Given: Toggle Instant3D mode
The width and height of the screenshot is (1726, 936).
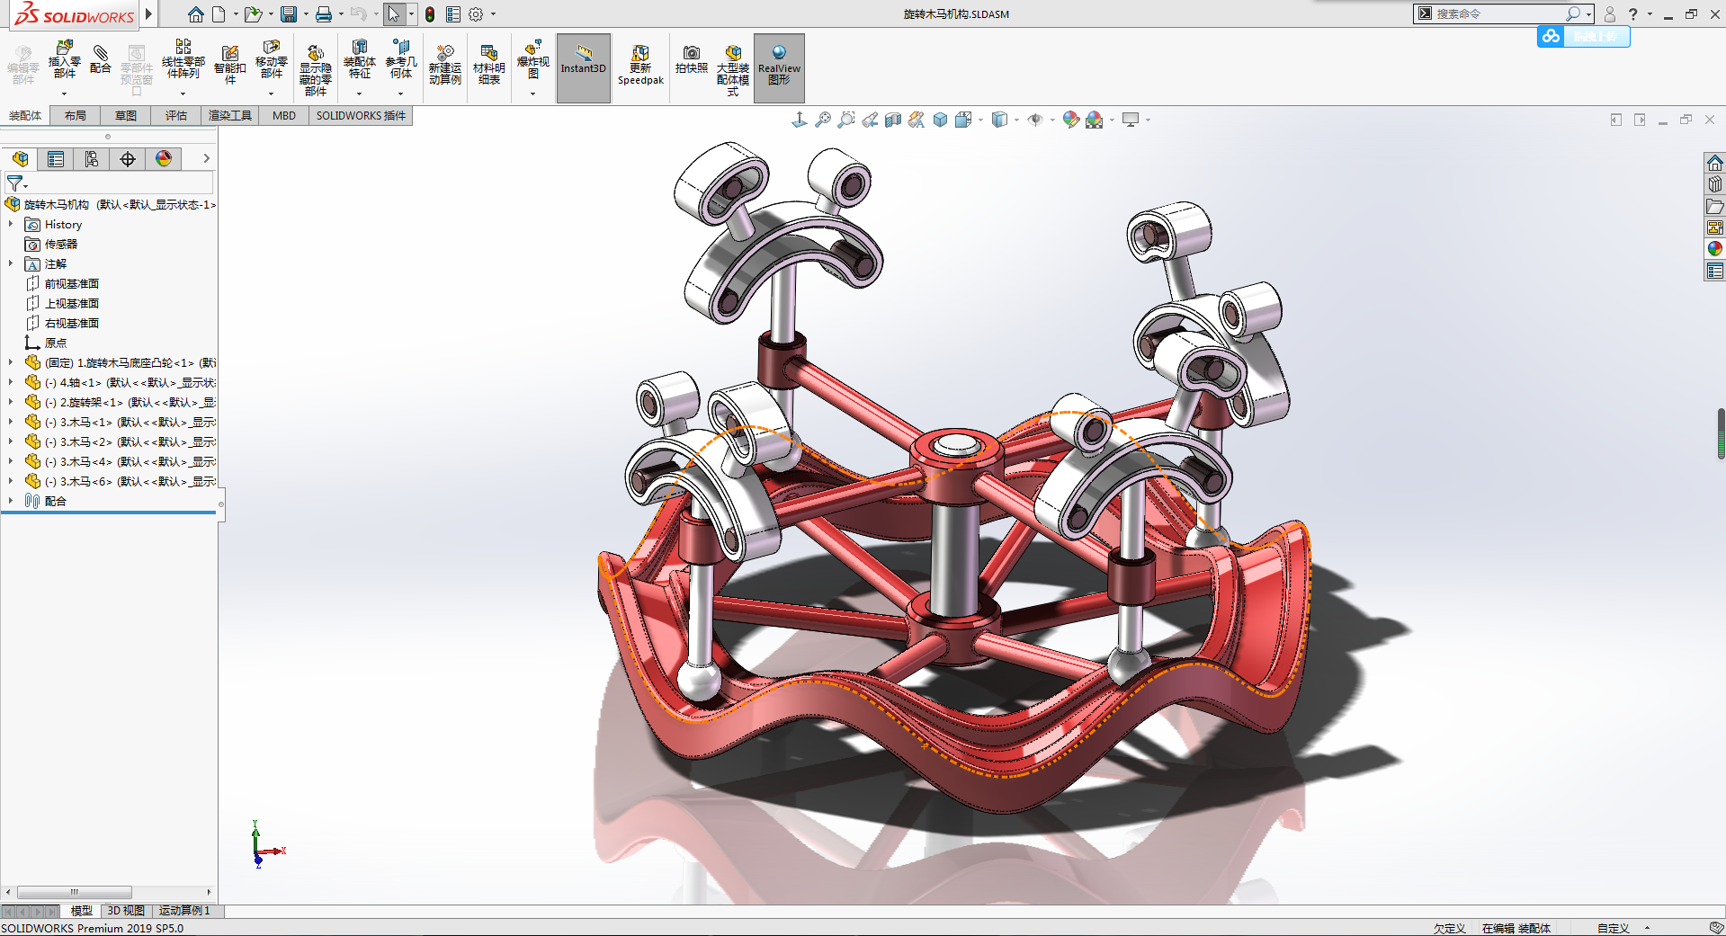Looking at the screenshot, I should [584, 68].
